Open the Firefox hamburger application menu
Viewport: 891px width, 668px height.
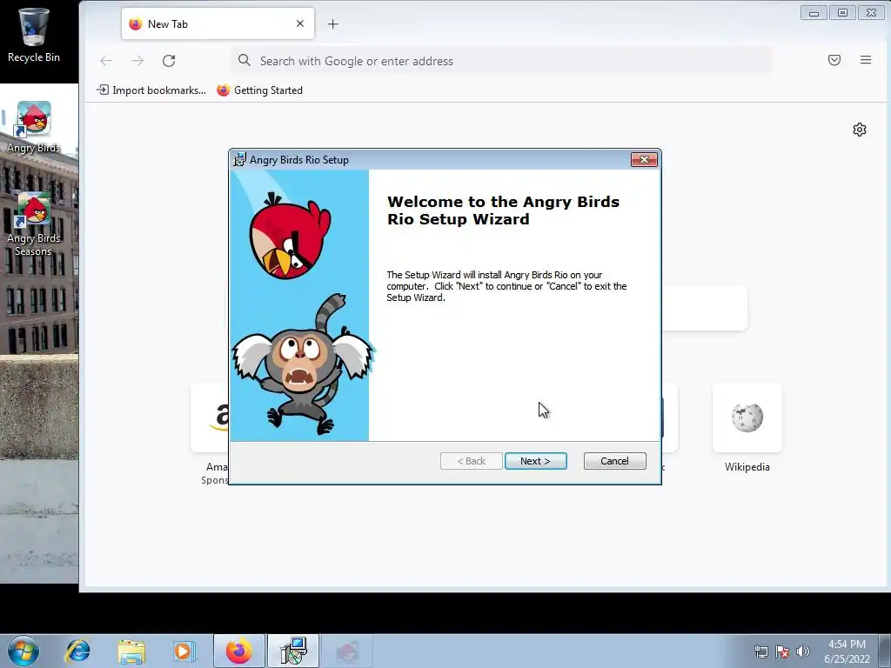pyautogui.click(x=866, y=60)
